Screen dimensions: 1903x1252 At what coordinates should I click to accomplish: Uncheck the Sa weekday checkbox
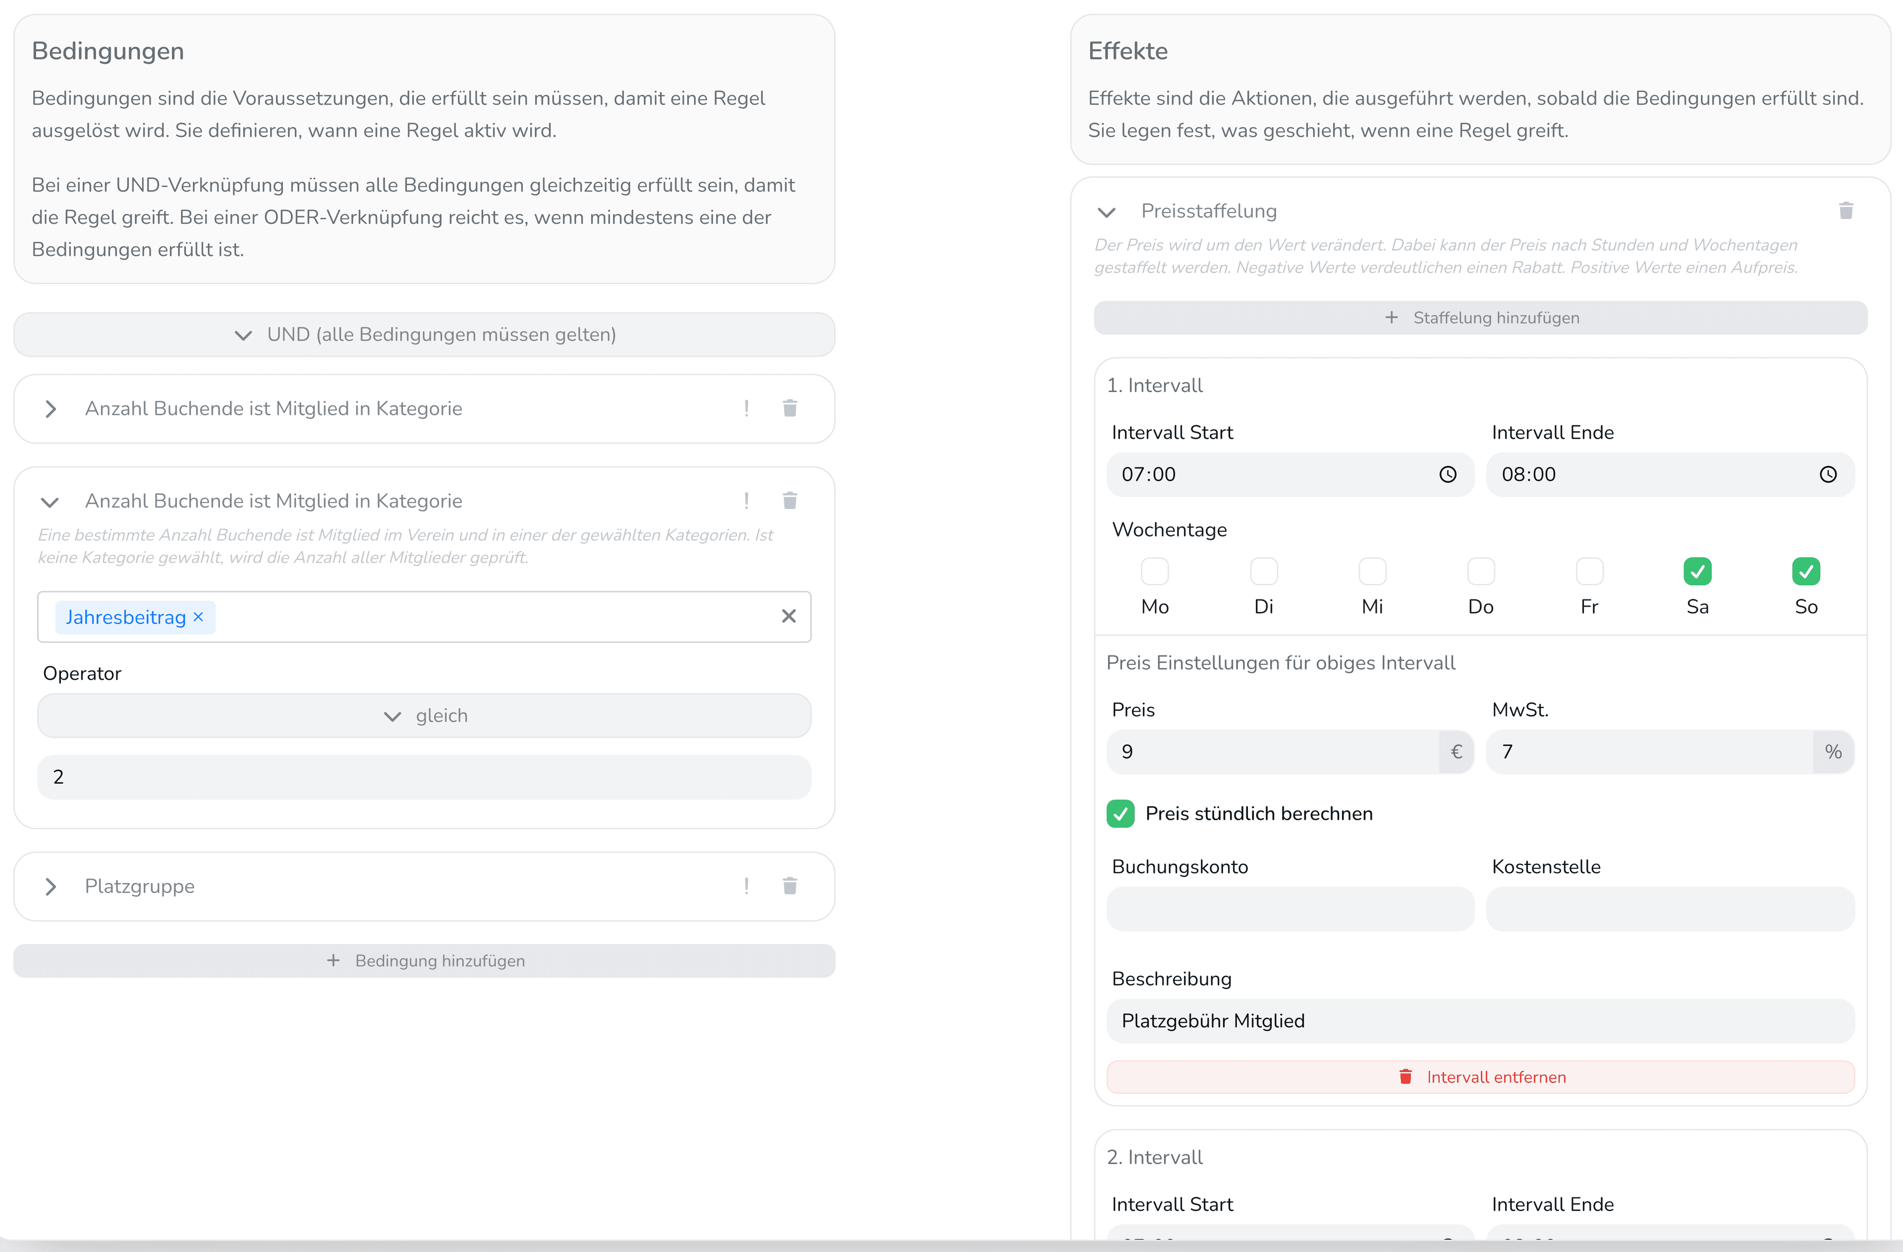click(1697, 571)
